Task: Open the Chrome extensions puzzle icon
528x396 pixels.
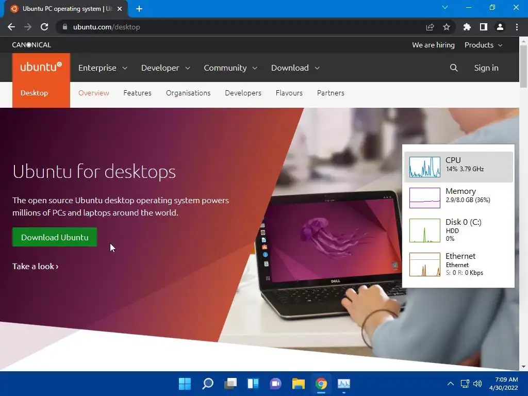Action: (467, 27)
